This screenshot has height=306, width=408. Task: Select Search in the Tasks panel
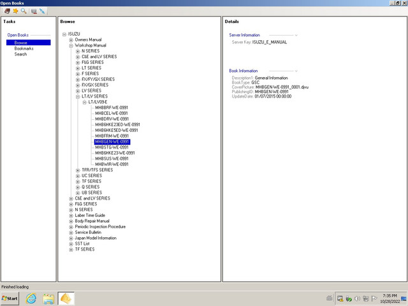pyautogui.click(x=20, y=54)
